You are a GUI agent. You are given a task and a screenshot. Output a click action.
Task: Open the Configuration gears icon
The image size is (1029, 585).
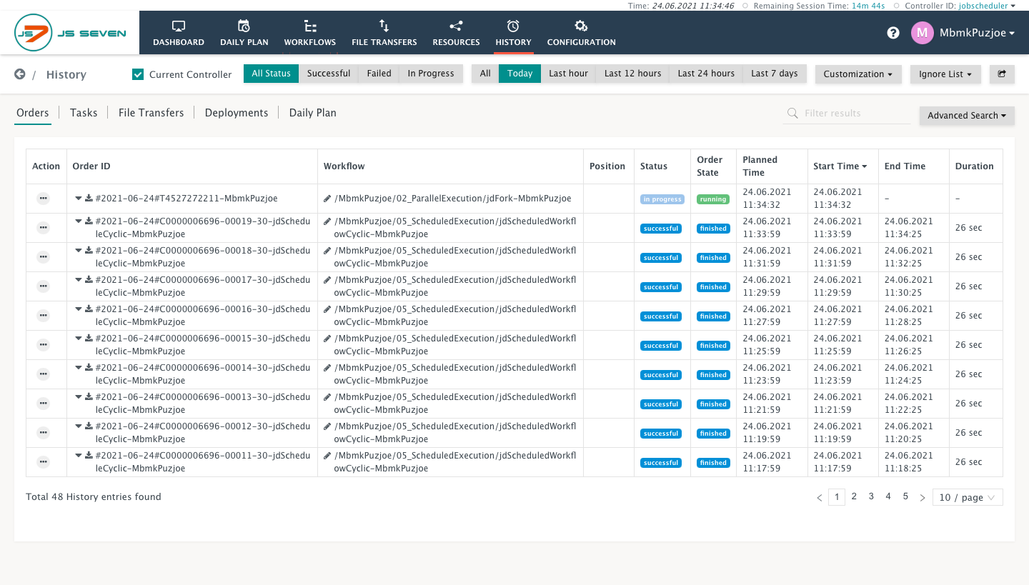(x=581, y=26)
